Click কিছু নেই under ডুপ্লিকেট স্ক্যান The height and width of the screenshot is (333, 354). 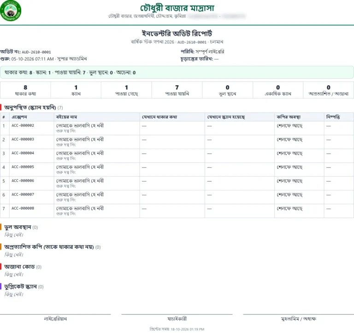[14, 294]
